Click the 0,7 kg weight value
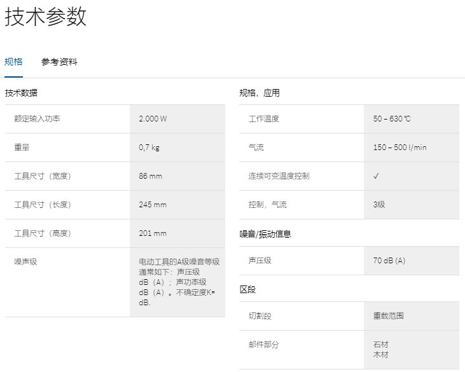Image resolution: width=465 pixels, height=372 pixels. tap(149, 148)
